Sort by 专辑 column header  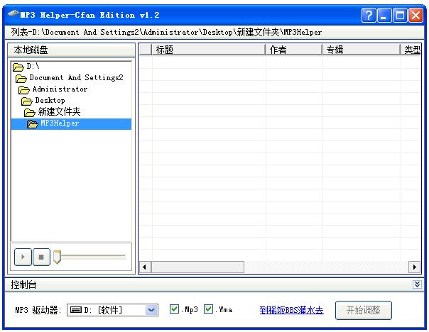[x=360, y=50]
